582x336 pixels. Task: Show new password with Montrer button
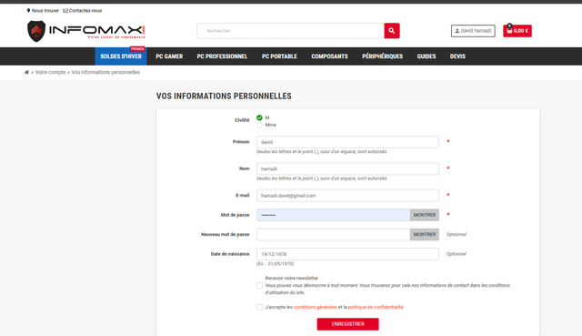point(425,235)
